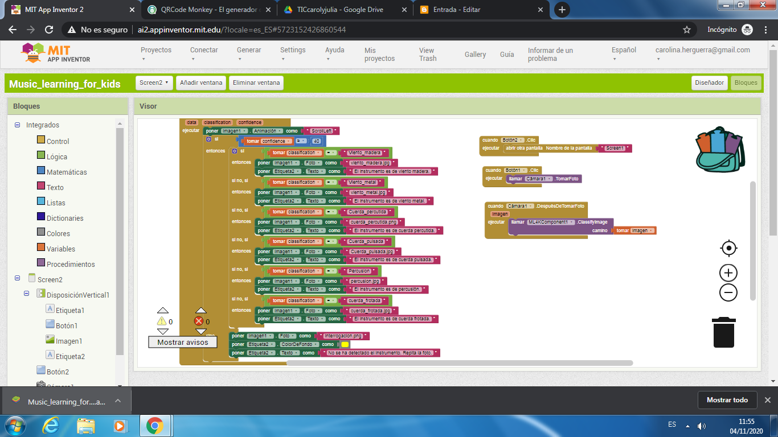Viewport: 778px width, 437px height.
Task: Open Windows Start menu
Action: pos(14,426)
